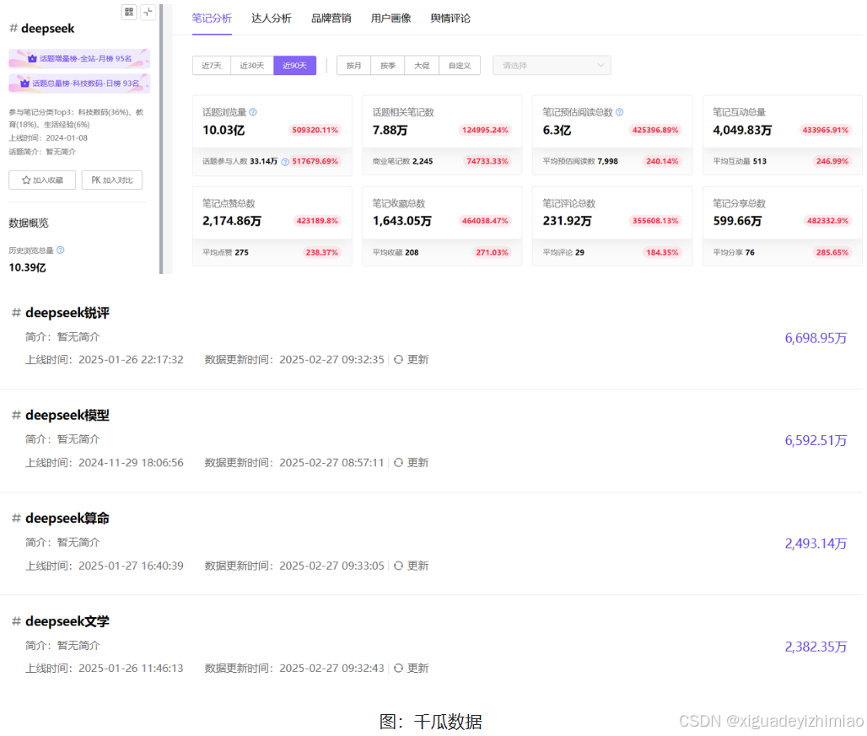Click help icon next to 笔记预估阅读总数
Image resolution: width=867 pixels, height=736 pixels.
coord(619,112)
